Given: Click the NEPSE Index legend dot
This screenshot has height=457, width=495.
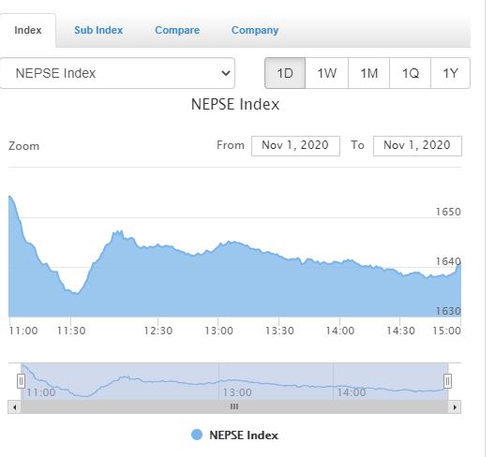Looking at the screenshot, I should pyautogui.click(x=197, y=435).
